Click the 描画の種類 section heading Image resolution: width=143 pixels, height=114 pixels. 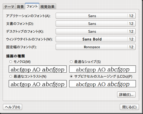tap(15, 56)
